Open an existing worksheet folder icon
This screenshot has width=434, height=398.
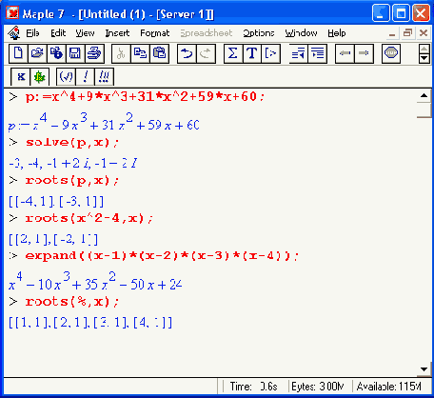(37, 53)
